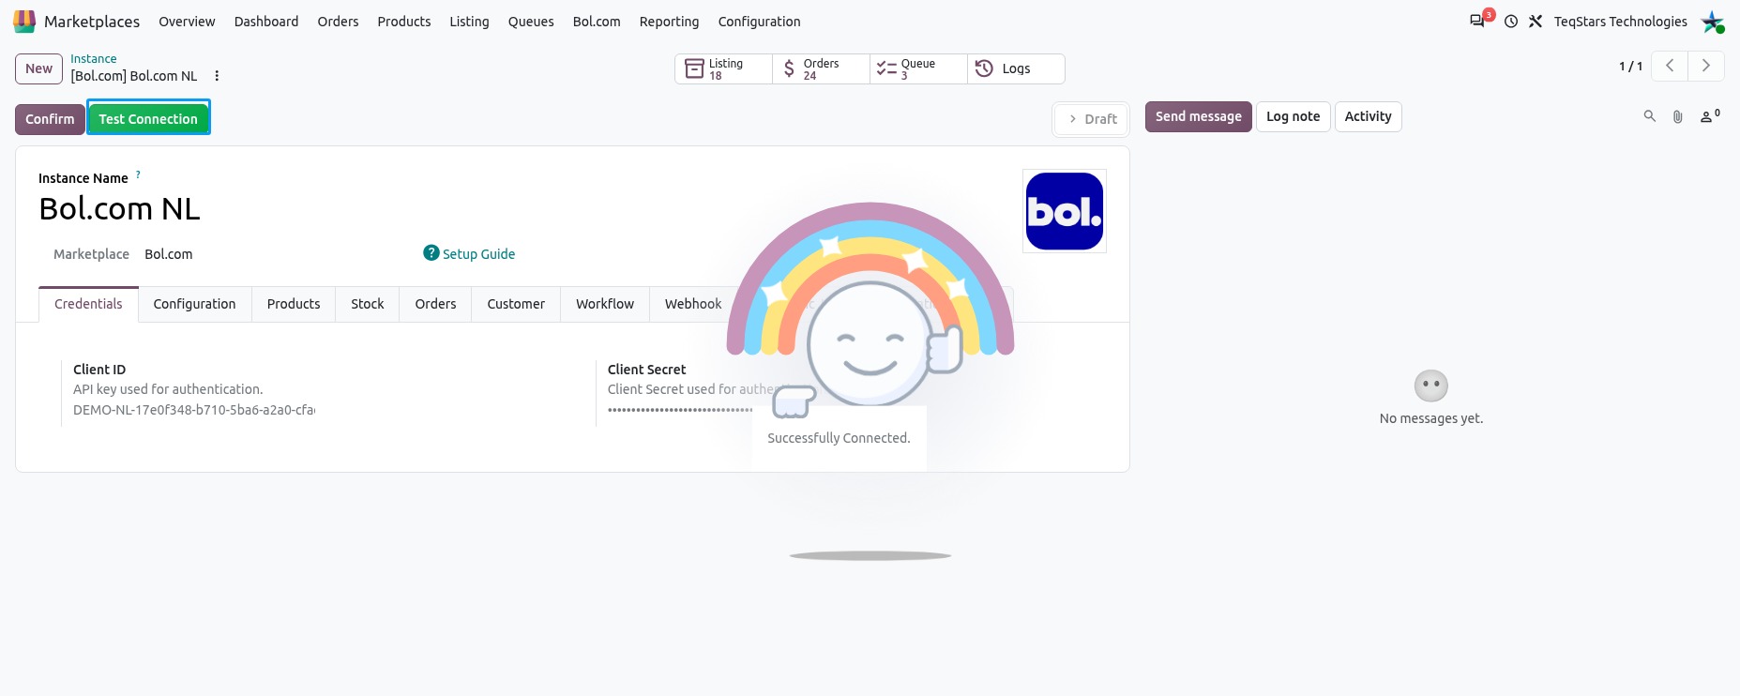Open the Listing stat button

pos(724,68)
